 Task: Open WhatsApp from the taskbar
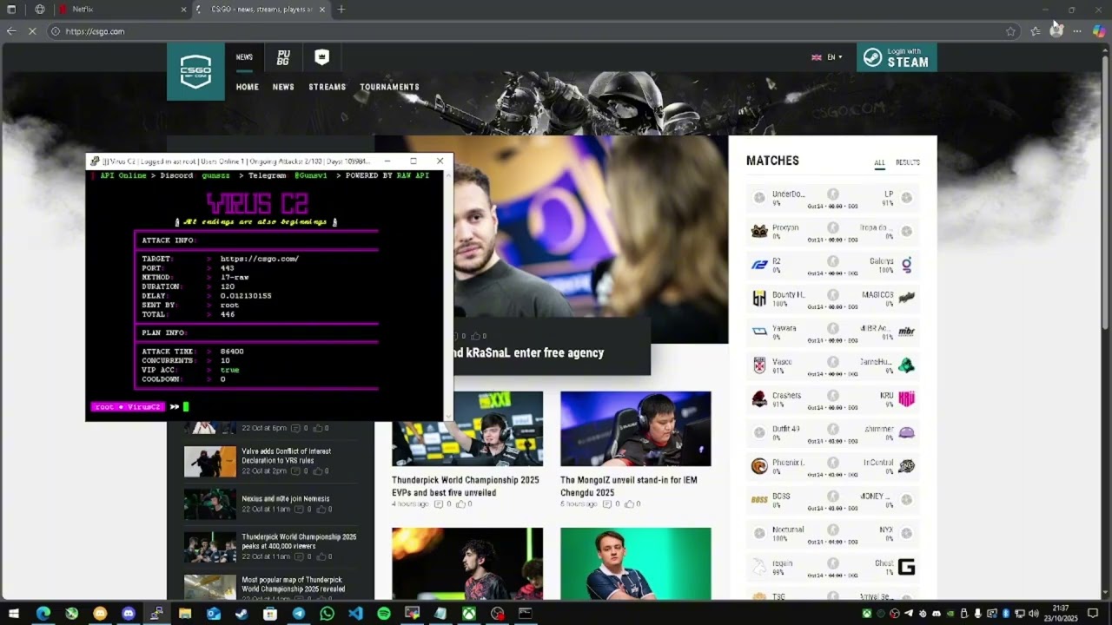(x=327, y=614)
